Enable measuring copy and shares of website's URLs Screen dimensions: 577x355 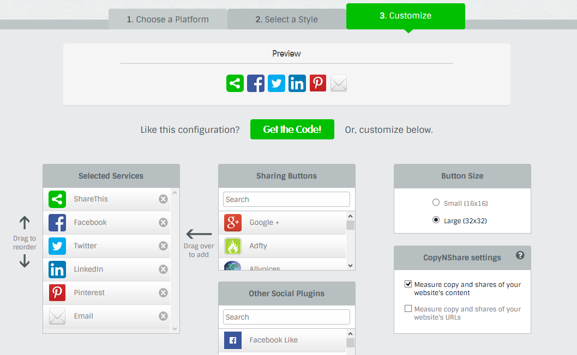point(408,309)
